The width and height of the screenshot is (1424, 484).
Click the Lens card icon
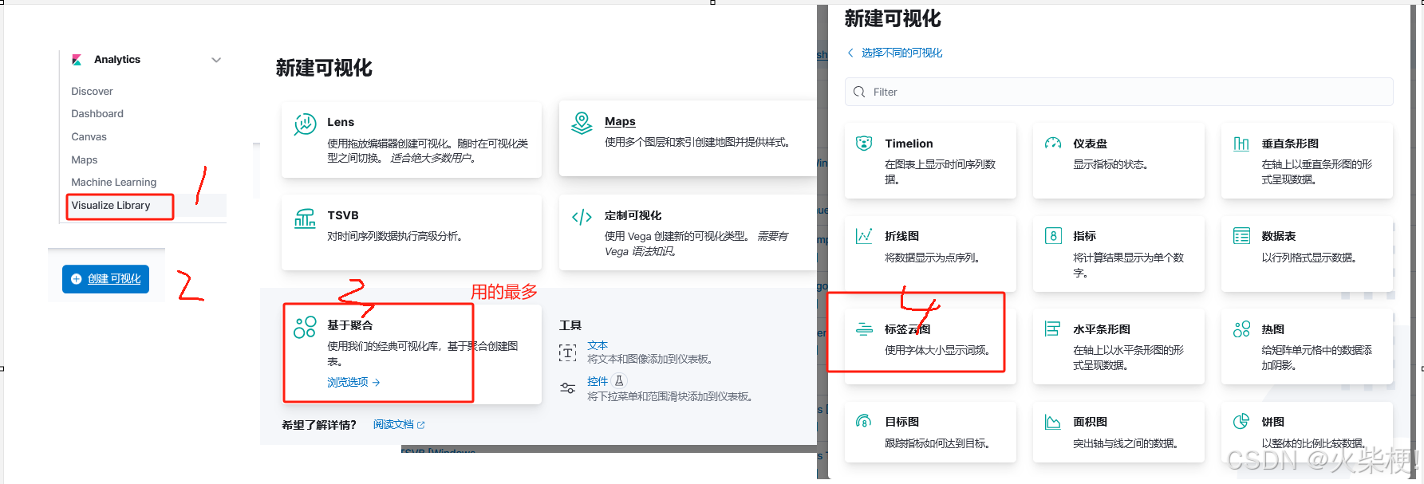305,124
